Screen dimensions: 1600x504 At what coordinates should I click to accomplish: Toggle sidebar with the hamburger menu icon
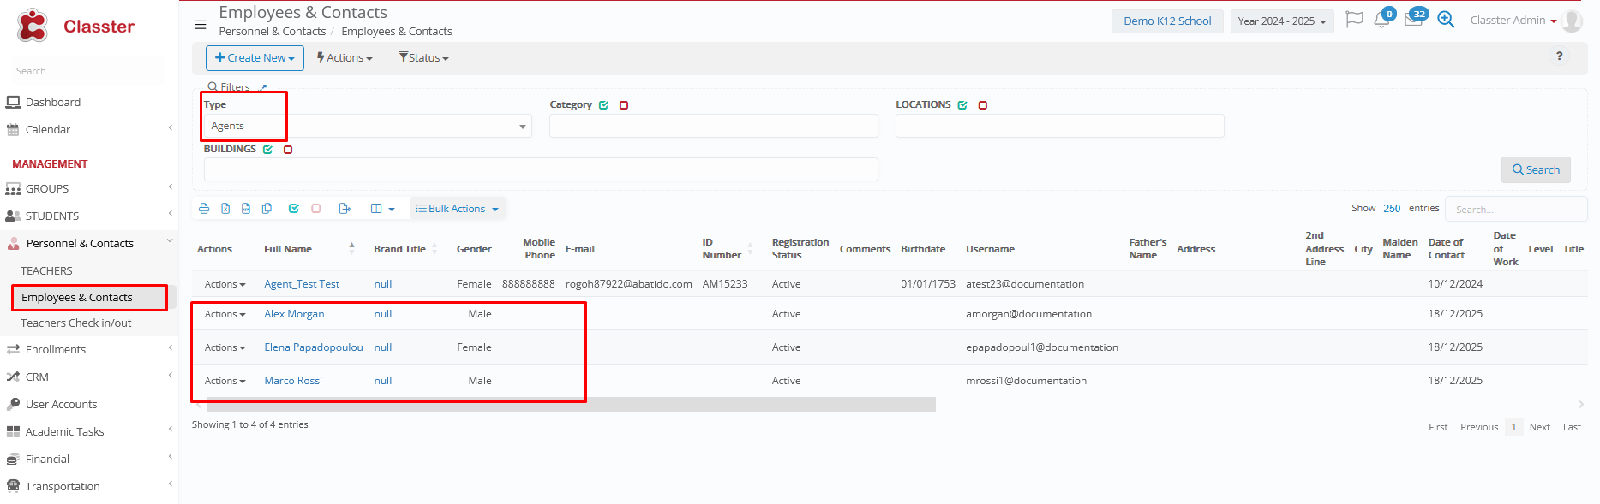(x=201, y=25)
